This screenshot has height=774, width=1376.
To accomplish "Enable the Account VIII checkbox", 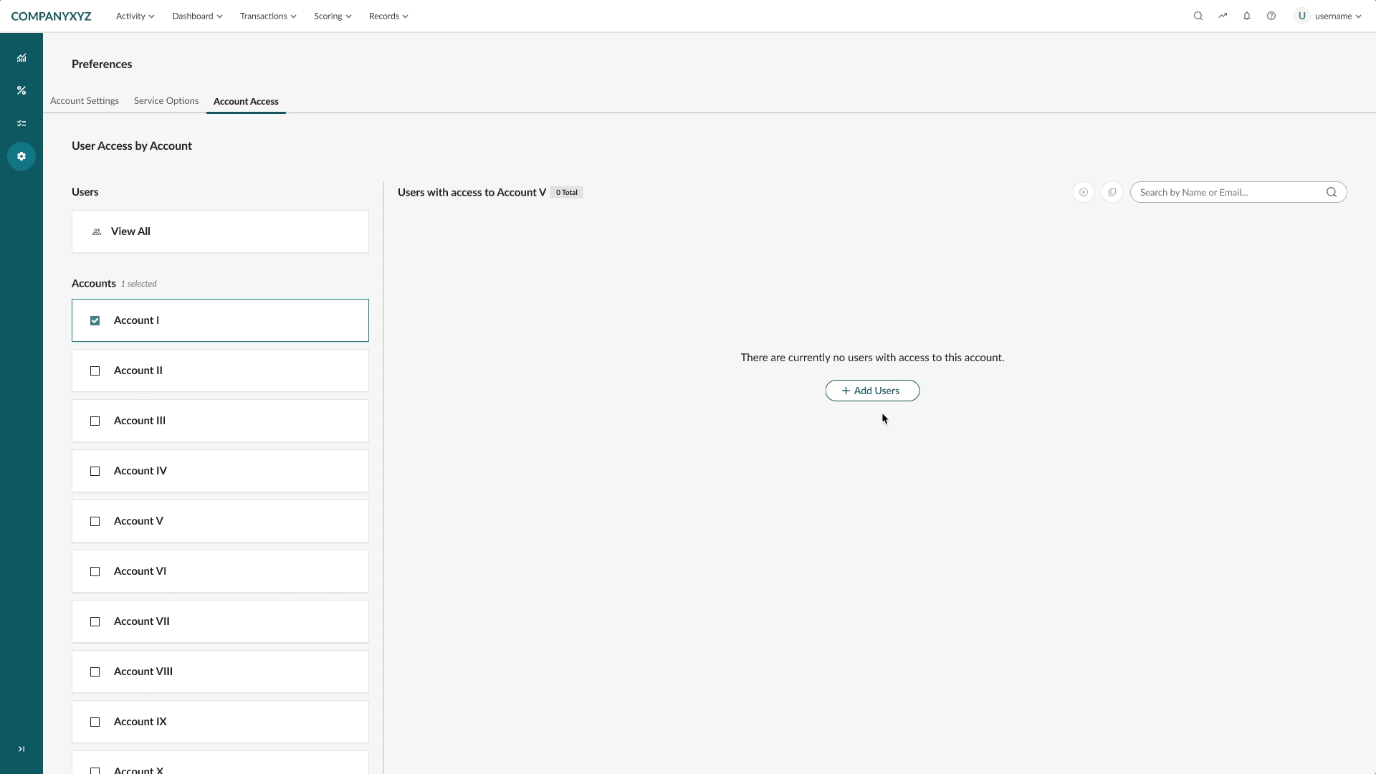I will click(x=94, y=672).
